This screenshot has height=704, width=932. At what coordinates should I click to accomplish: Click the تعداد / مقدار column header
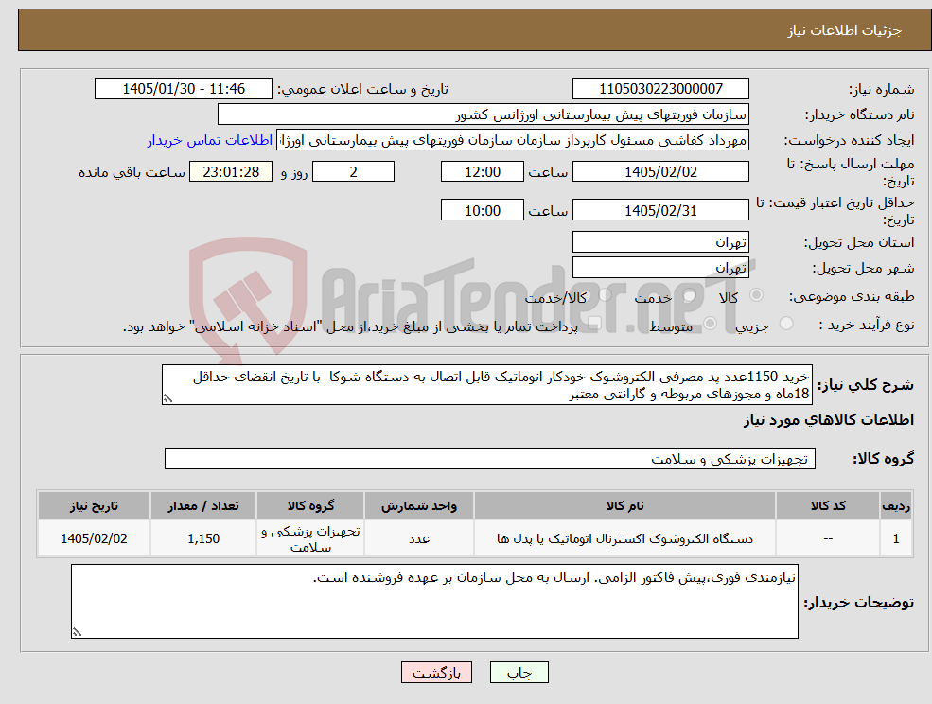203,505
